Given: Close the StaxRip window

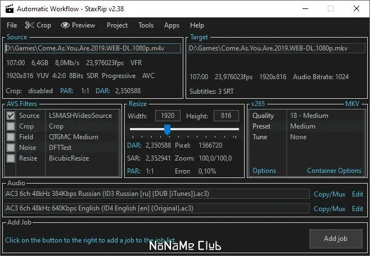Looking at the screenshot, I should pyautogui.click(x=357, y=9).
